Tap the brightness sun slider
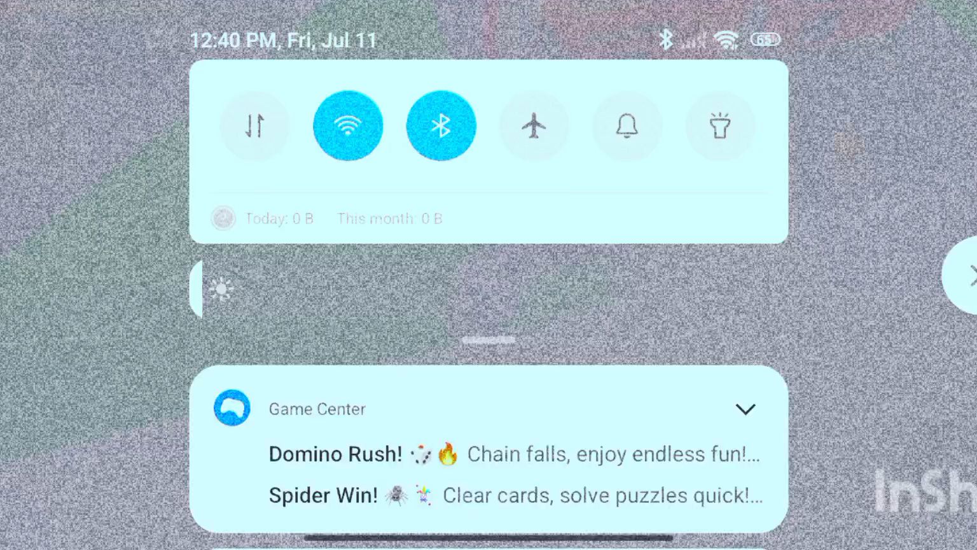 tap(221, 290)
